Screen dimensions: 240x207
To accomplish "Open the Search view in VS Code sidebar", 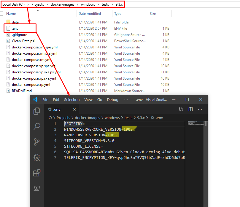I will (37, 127).
